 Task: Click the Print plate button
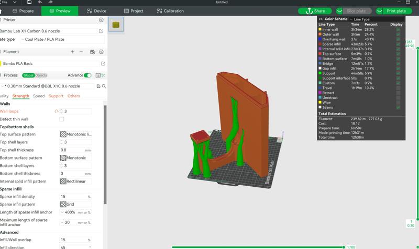[396, 11]
